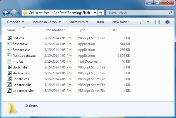Click the Forward navigation arrow button
Screen dimensions: 176x118
click(x=14, y=13)
